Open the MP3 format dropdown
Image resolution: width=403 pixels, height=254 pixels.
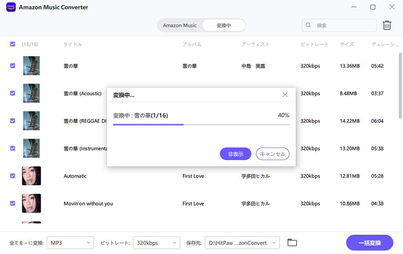pyautogui.click(x=71, y=243)
